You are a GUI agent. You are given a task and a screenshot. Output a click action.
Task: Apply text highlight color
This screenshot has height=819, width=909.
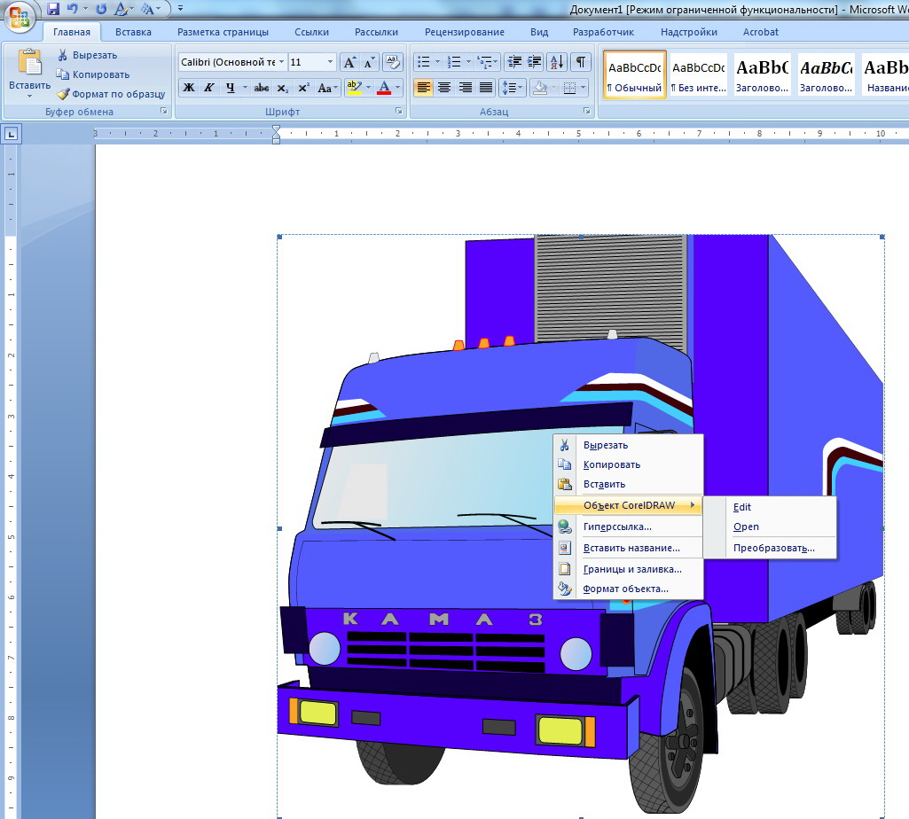pos(354,88)
